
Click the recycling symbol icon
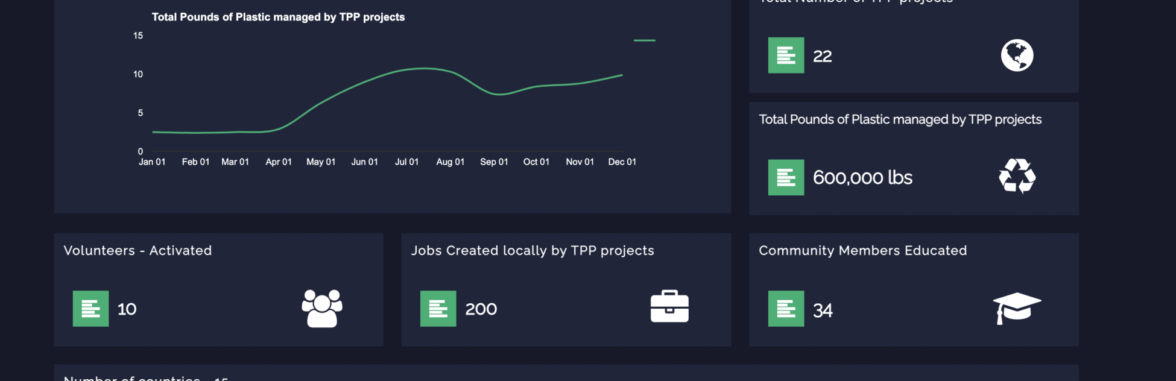tap(1017, 176)
